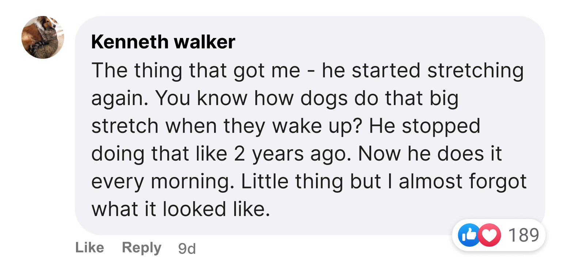Open the 189 reactions count
This screenshot has width=567, height=273.
pos(524,235)
